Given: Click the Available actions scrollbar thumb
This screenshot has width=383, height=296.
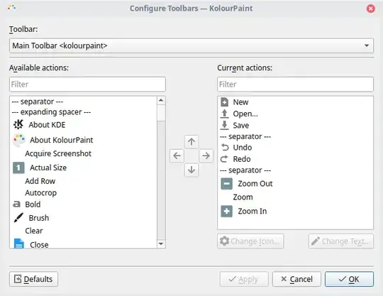Looking at the screenshot, I should (x=161, y=113).
